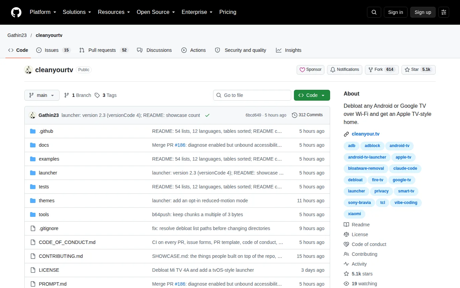
Task: Open the green Code dropdown button
Action: [x=312, y=95]
